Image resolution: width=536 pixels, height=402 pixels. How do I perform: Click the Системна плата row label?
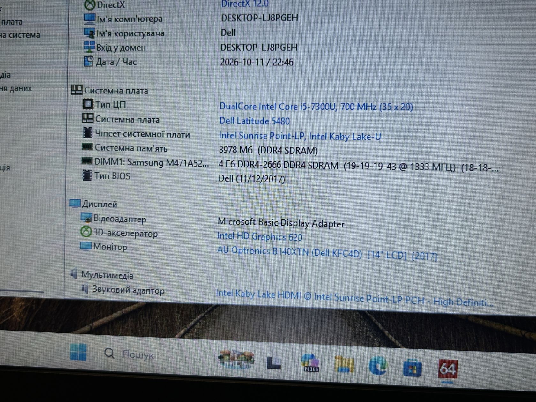pos(127,119)
